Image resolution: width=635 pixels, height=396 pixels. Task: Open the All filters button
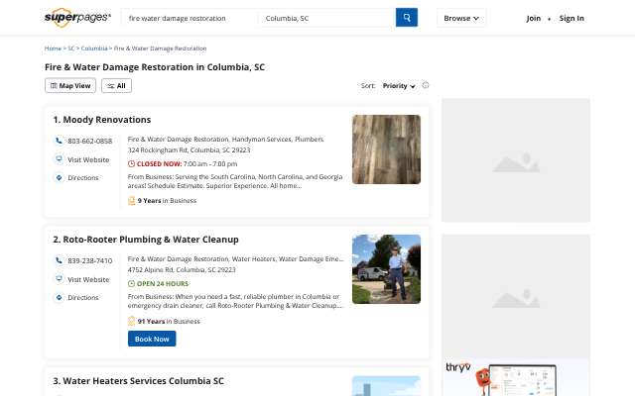[117, 86]
